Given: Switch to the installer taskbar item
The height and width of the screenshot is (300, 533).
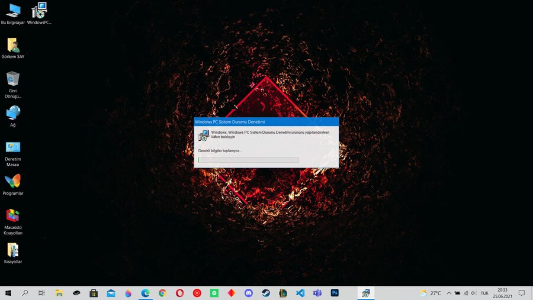Looking at the screenshot, I should point(366,293).
